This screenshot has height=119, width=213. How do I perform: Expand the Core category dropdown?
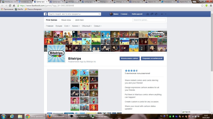[x=67, y=26]
